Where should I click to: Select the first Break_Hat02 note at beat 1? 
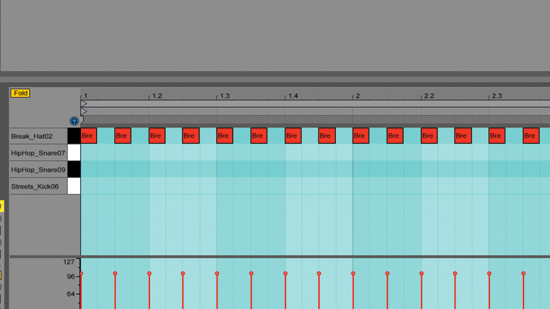(89, 136)
